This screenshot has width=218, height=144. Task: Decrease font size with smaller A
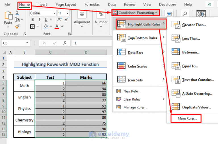click(x=67, y=20)
